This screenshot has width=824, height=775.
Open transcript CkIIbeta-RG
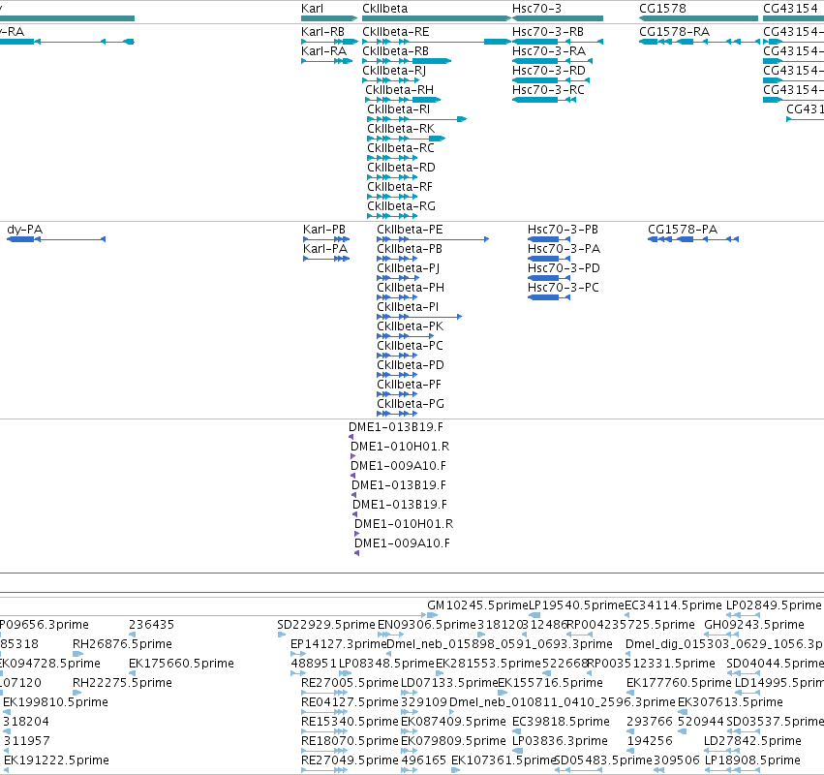point(401,206)
